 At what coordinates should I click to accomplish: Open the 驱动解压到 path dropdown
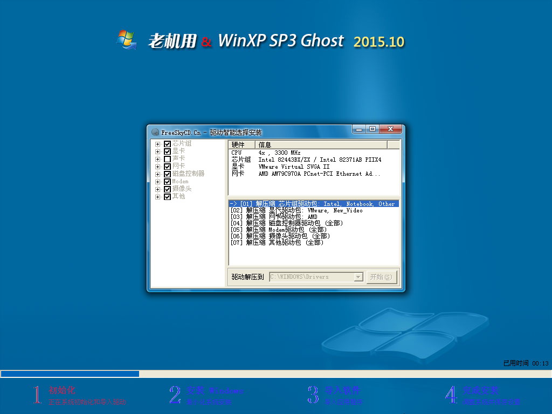click(358, 277)
